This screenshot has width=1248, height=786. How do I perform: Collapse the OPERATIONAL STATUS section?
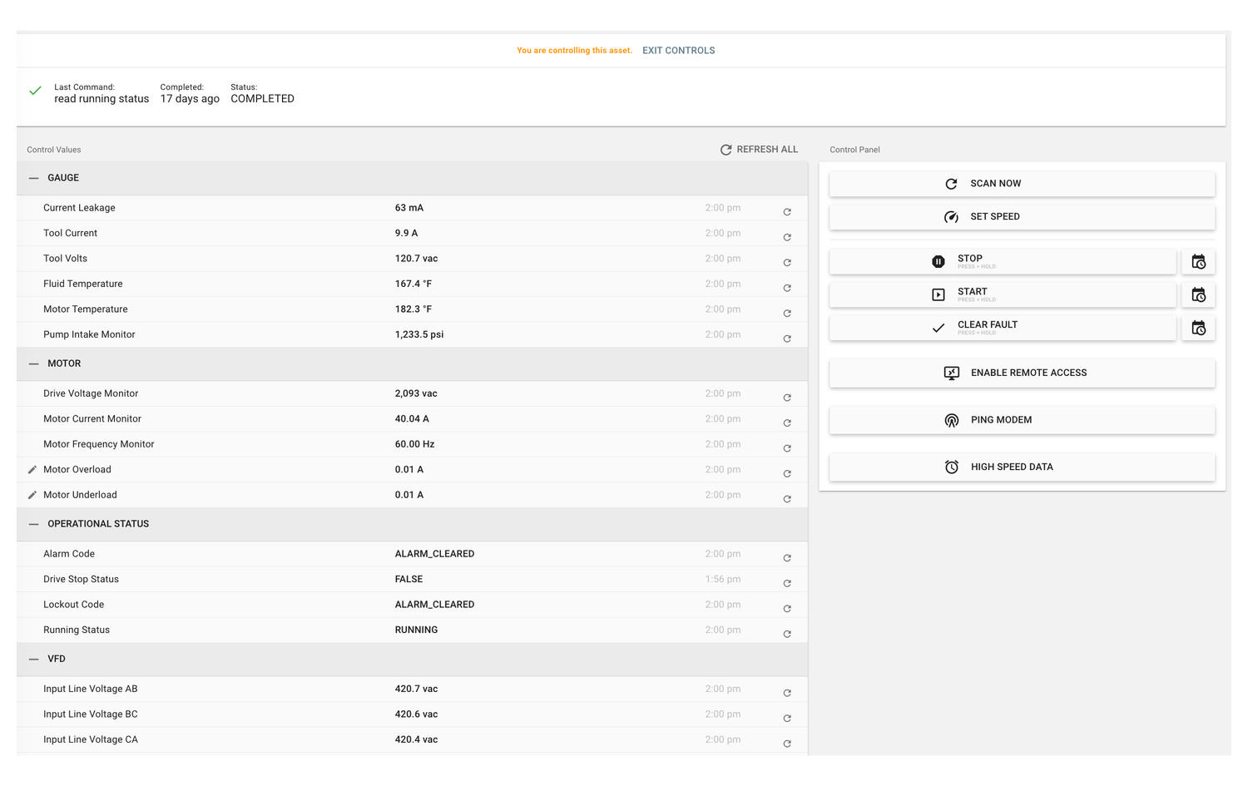click(x=33, y=524)
